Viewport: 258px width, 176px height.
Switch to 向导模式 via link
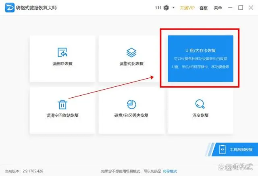click(170, 171)
